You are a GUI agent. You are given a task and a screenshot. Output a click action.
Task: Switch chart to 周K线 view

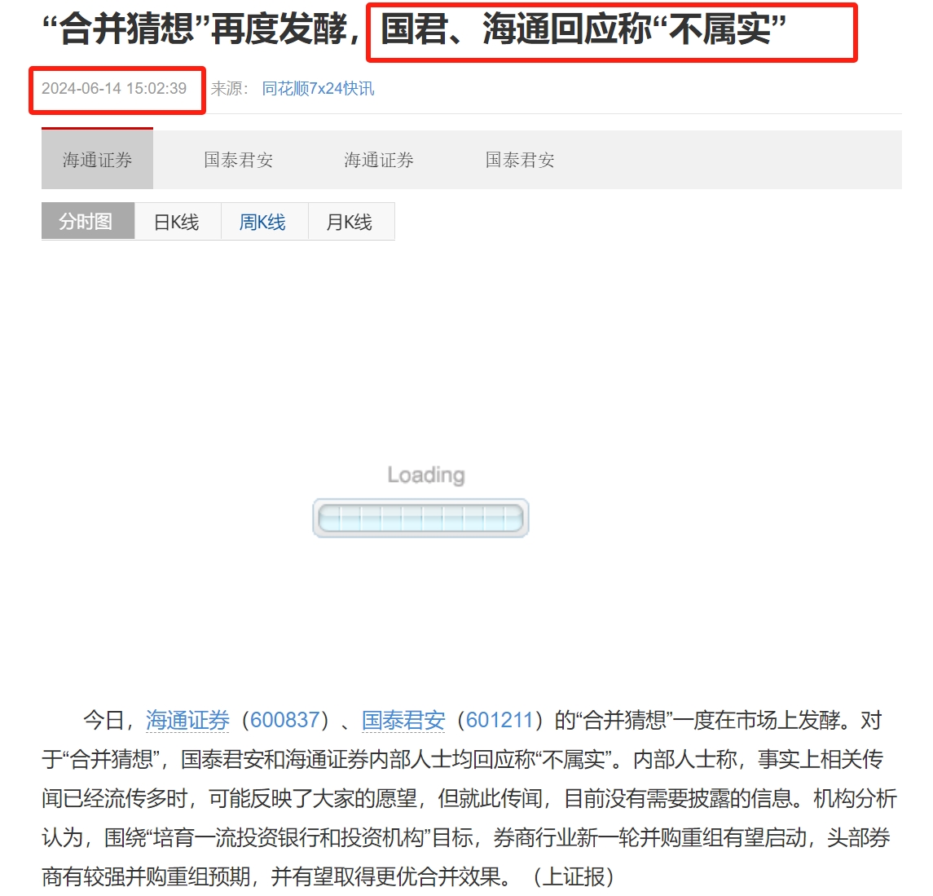[x=264, y=222]
